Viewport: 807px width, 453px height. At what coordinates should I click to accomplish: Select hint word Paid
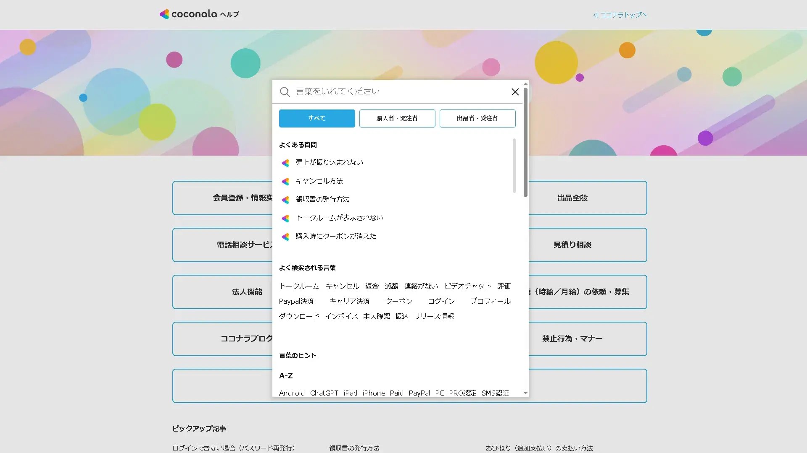point(396,393)
